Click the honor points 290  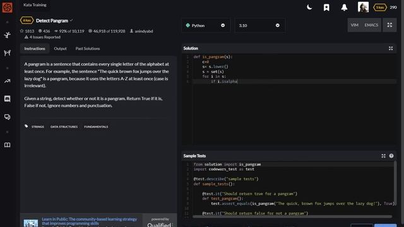393,7
